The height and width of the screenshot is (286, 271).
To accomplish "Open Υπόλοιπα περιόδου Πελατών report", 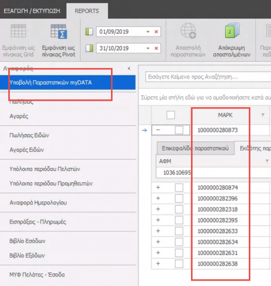I will tap(45, 169).
